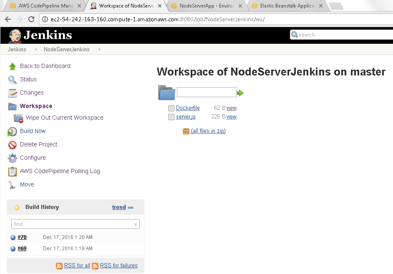The image size is (393, 274).
Task: Click the Jenkins butler logo icon
Action: (15, 36)
